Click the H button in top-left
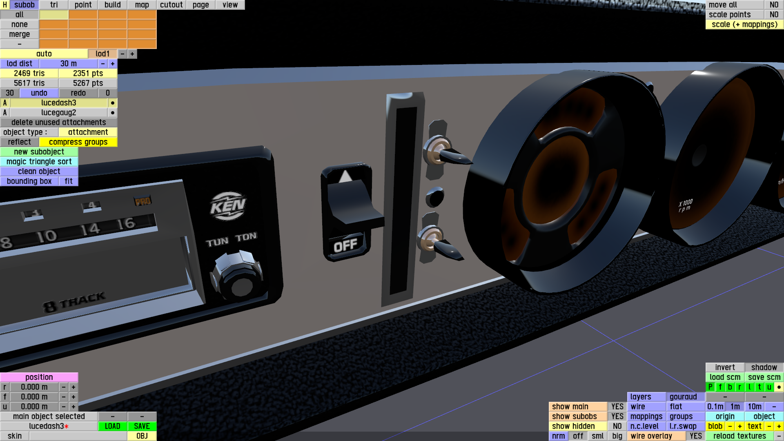Image resolution: width=784 pixels, height=441 pixels. click(5, 5)
